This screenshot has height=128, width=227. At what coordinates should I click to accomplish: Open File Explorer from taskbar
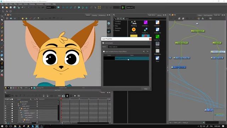(15, 126)
